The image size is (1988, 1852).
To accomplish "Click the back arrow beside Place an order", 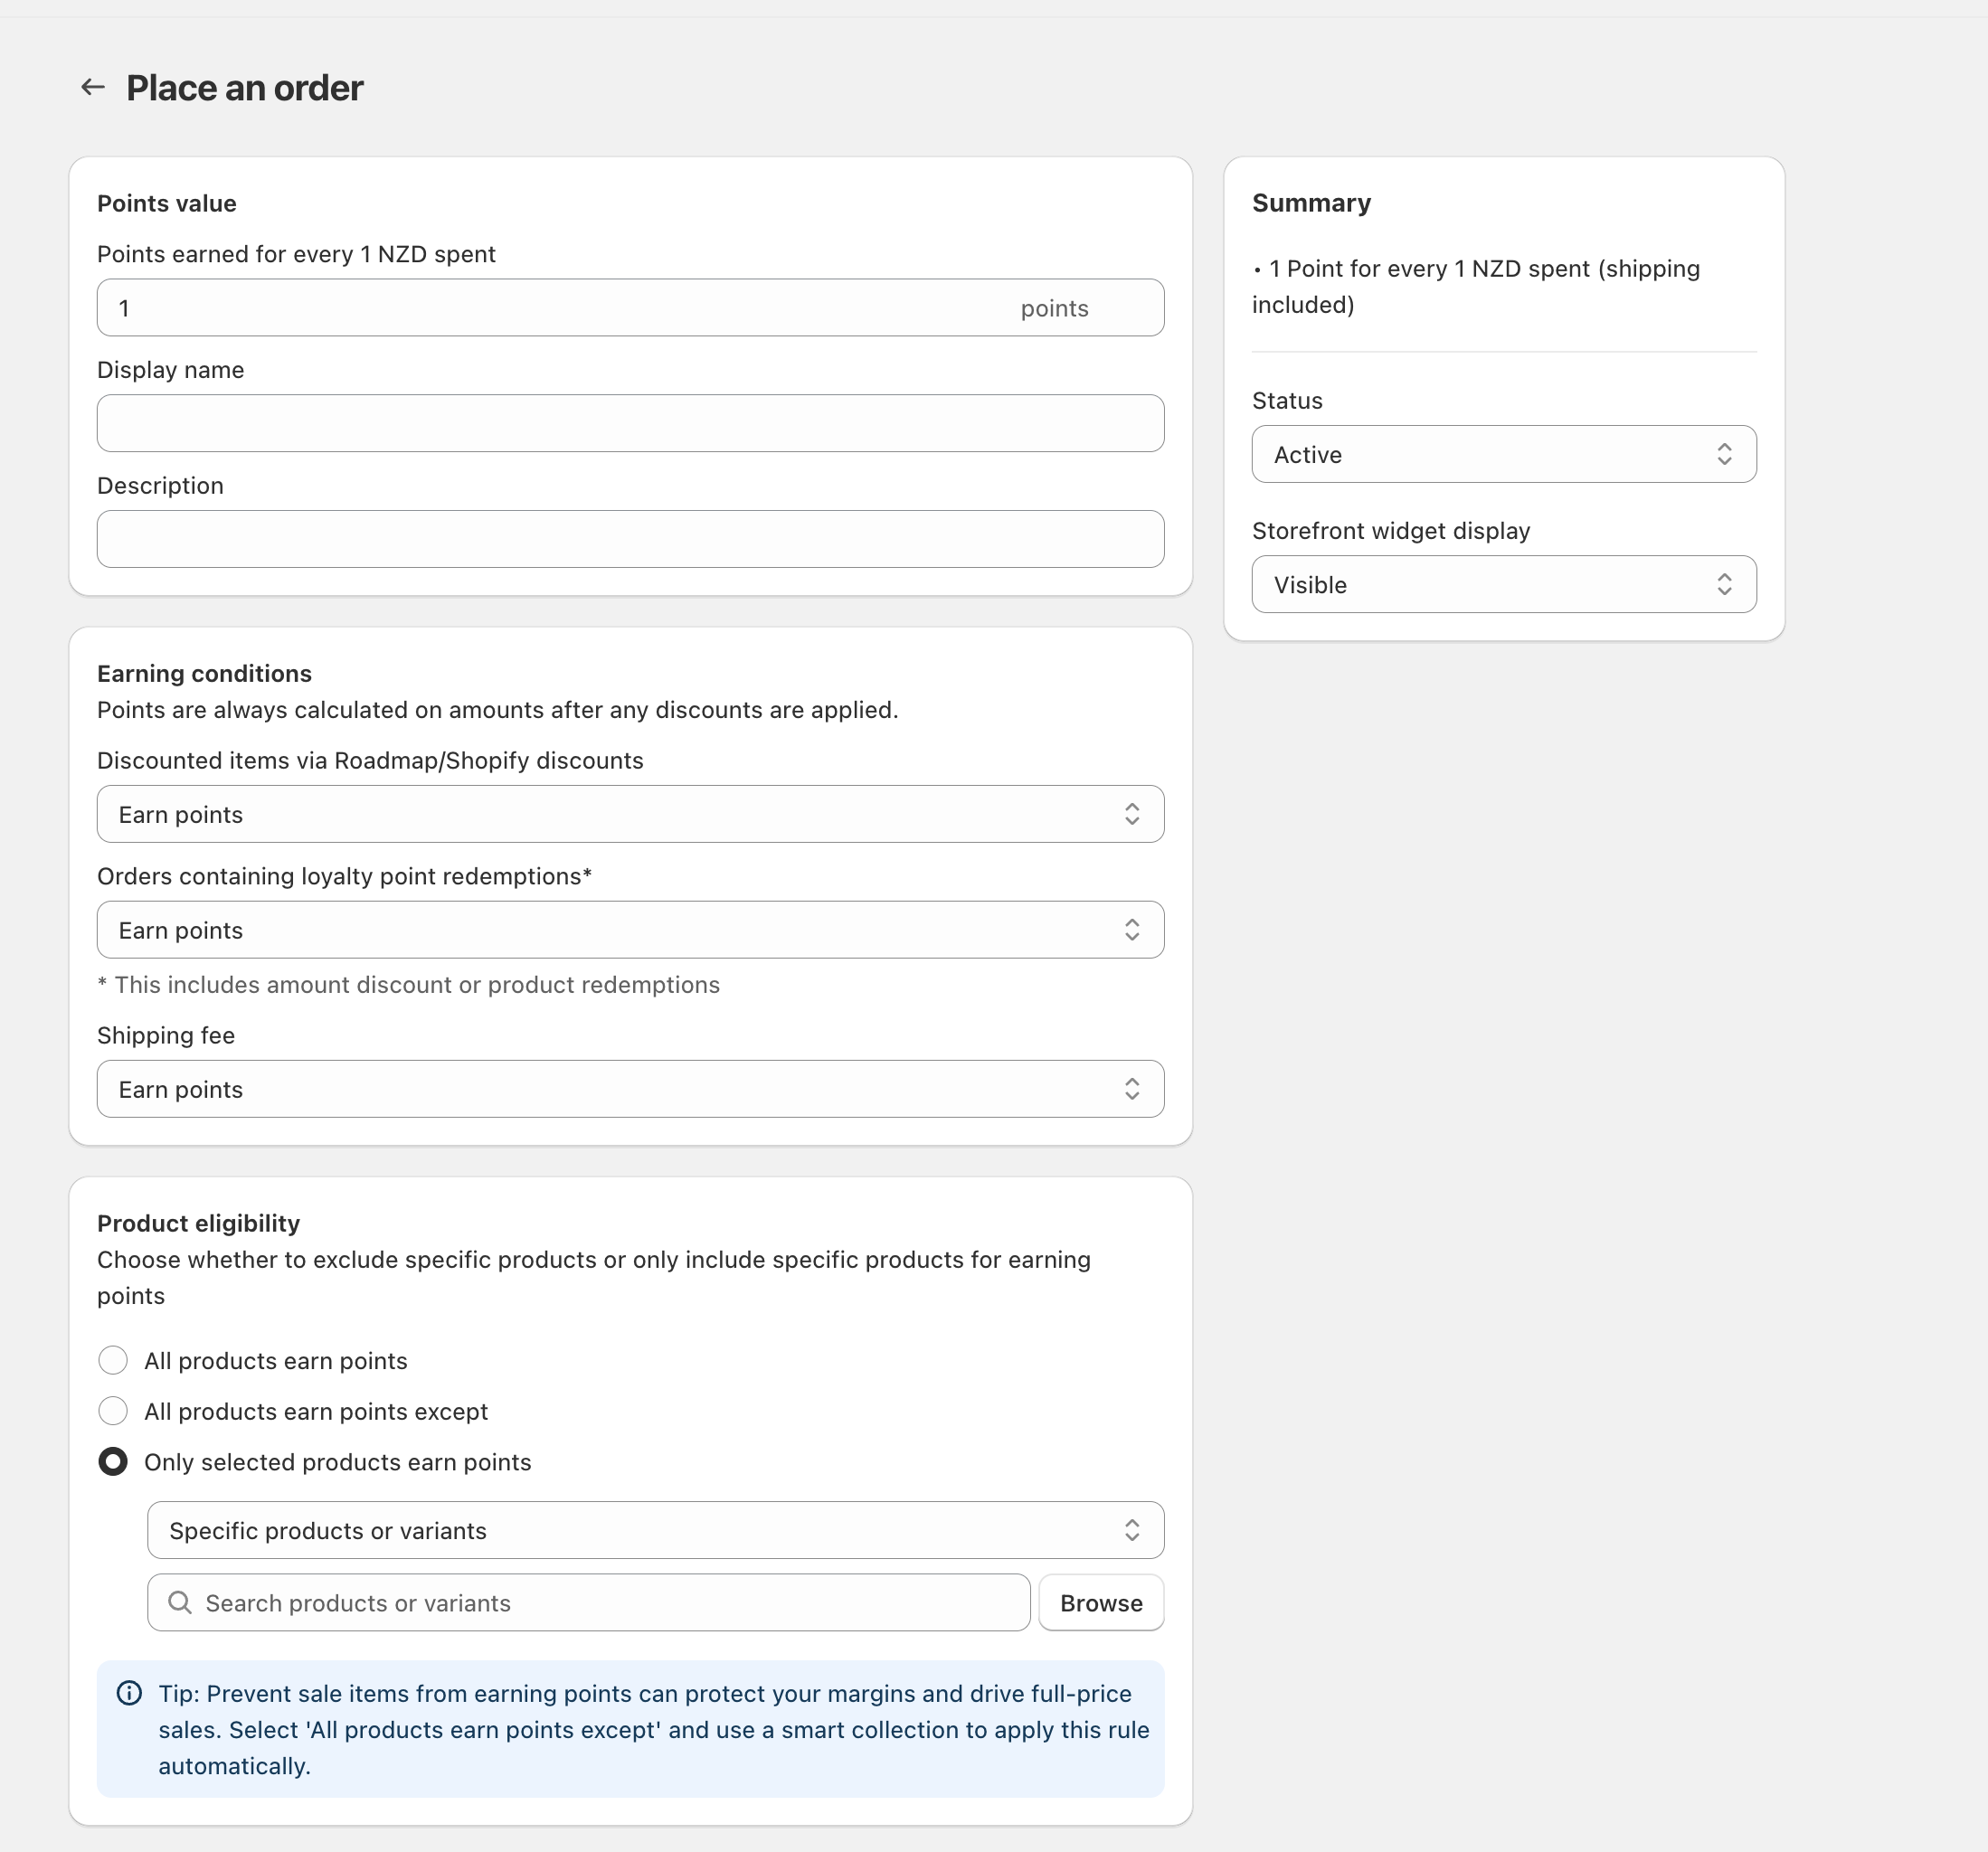I will [x=93, y=87].
